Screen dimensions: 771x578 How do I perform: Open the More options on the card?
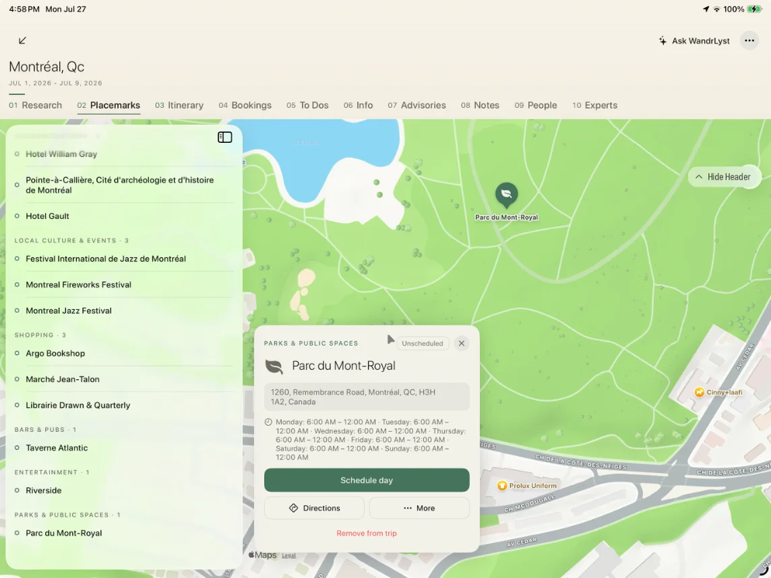pos(419,508)
